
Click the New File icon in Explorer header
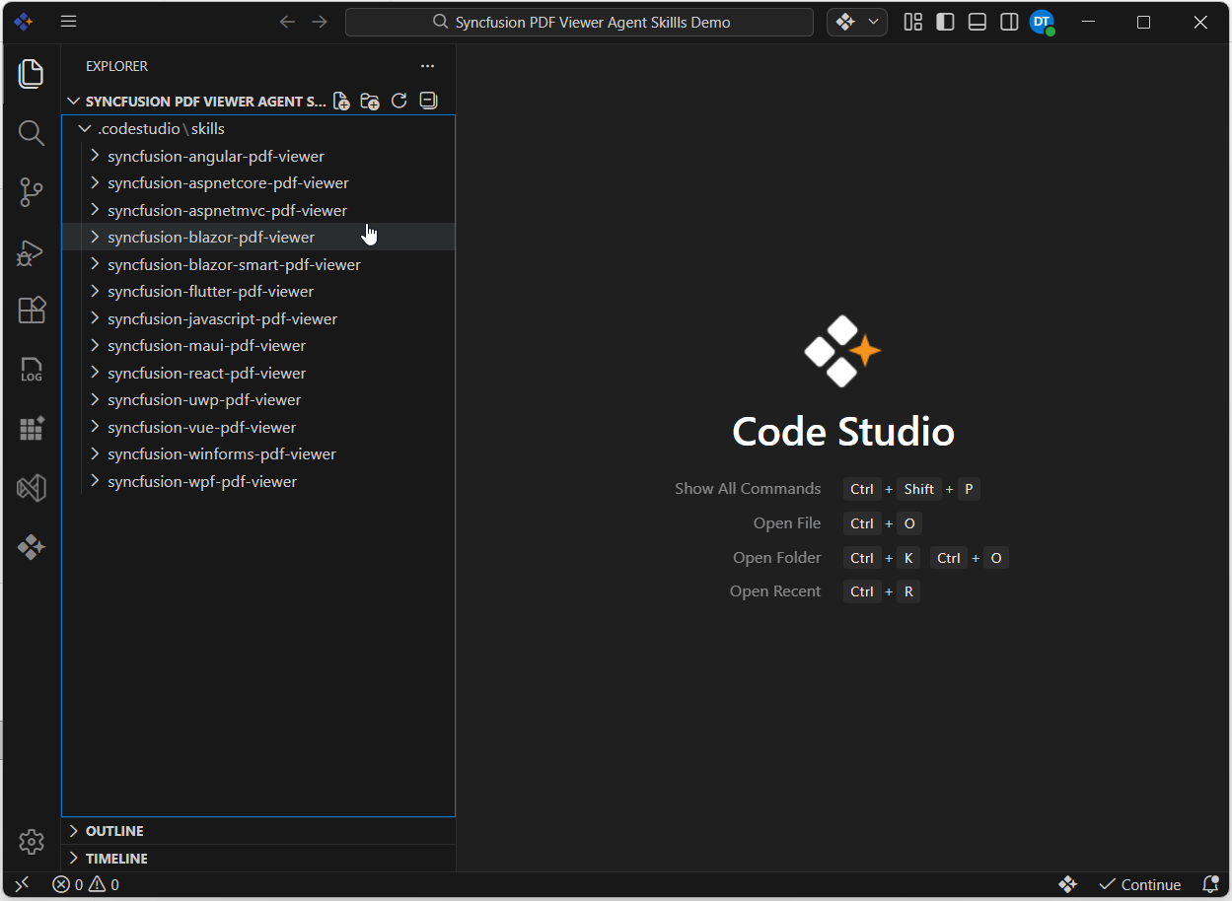click(341, 101)
